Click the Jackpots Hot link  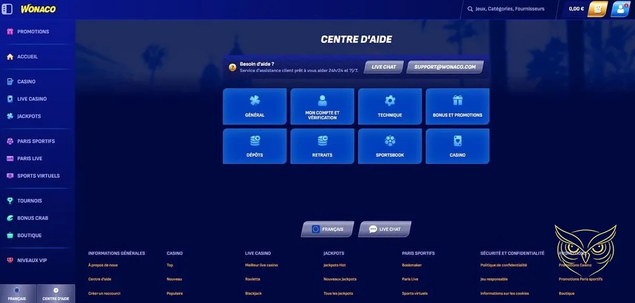coord(335,265)
